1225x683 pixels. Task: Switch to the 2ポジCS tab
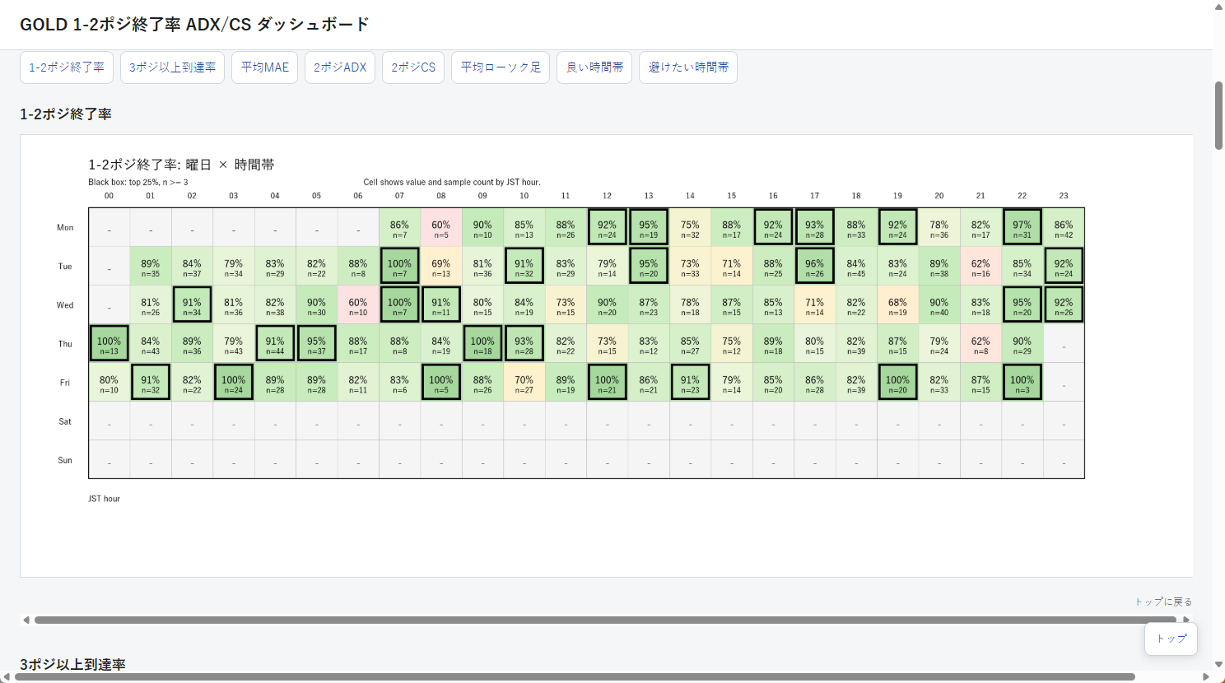(x=413, y=67)
